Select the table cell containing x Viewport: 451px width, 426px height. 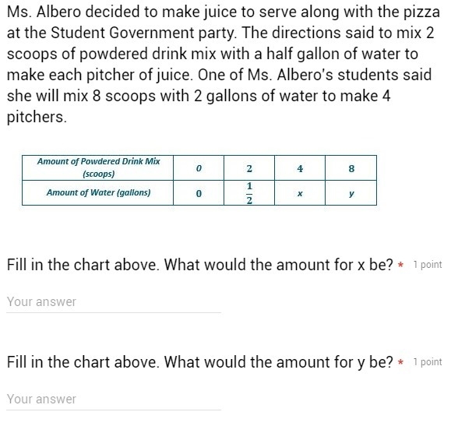point(300,193)
